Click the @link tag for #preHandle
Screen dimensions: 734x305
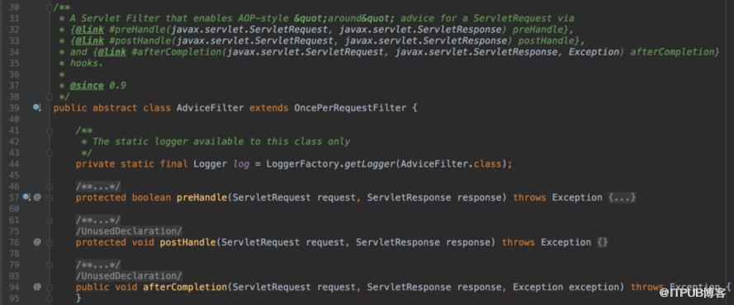coord(89,30)
